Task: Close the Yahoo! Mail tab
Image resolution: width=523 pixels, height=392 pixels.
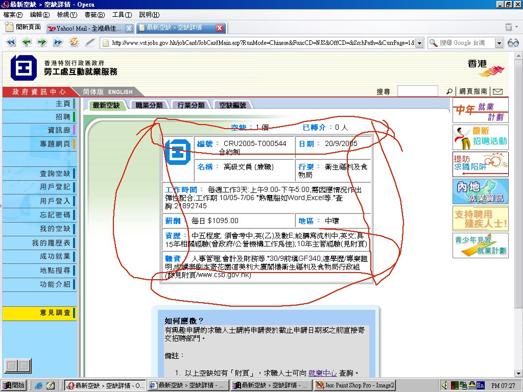Action: click(129, 28)
